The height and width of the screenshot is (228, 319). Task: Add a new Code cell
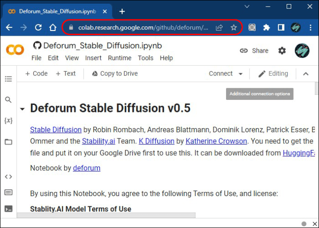coord(37,74)
